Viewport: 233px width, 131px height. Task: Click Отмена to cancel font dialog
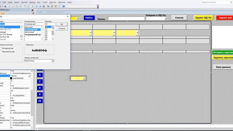pos(62,28)
